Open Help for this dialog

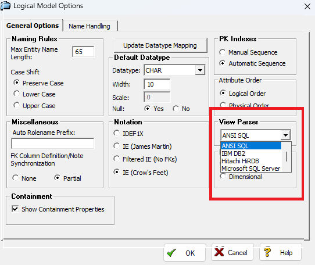[x=281, y=252]
